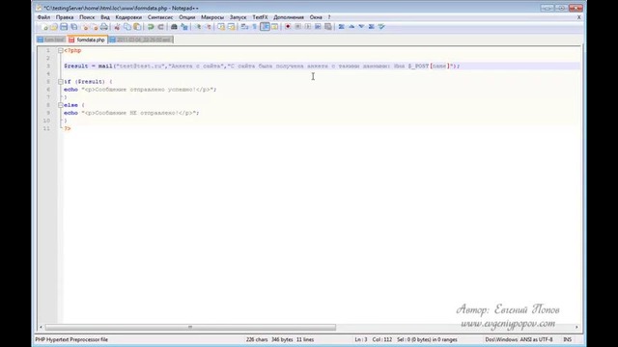This screenshot has height=347, width=618.
Task: Click the else keyword on line 8
Action: click(70, 105)
